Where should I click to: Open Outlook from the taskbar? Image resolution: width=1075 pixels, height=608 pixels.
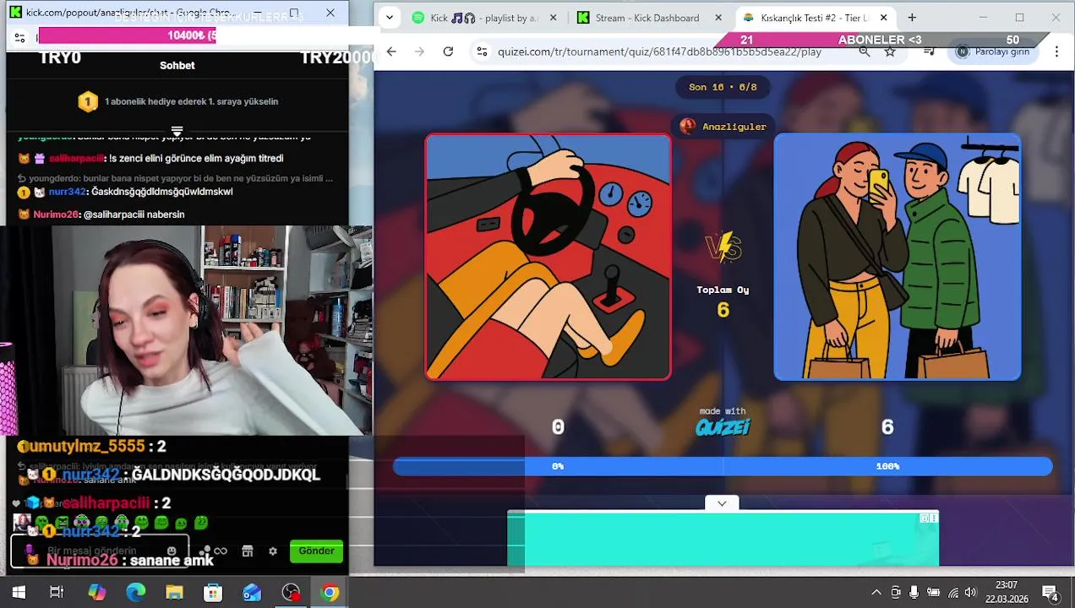point(252,593)
